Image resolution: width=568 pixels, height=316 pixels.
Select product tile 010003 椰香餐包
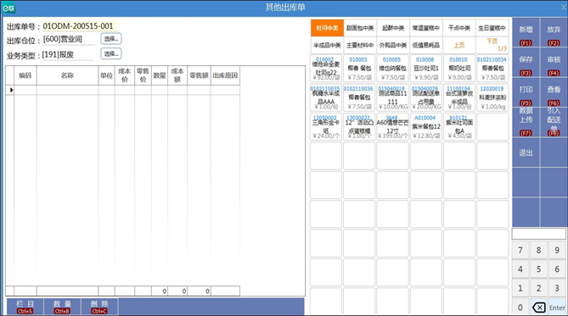click(359, 68)
